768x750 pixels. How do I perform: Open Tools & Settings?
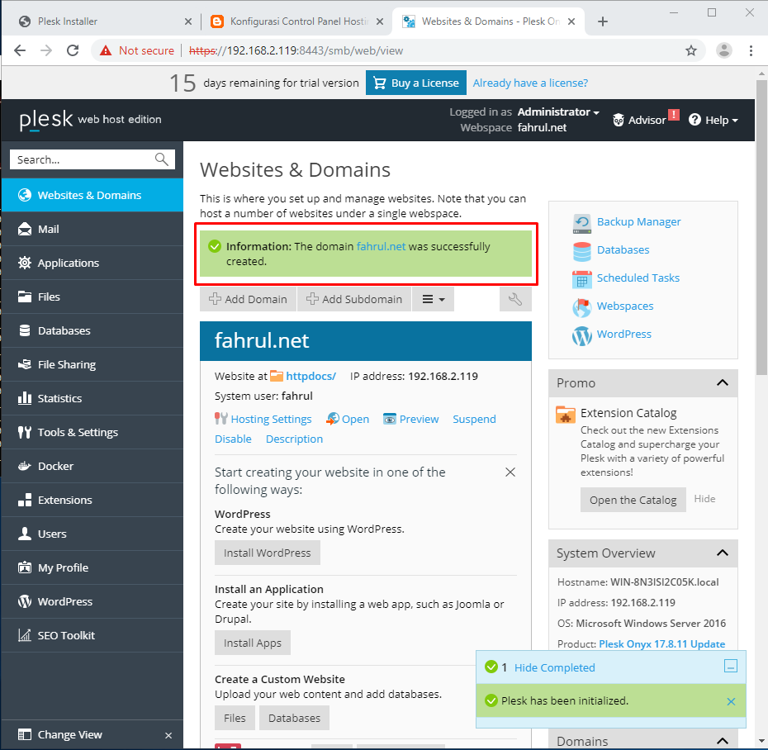[75, 432]
